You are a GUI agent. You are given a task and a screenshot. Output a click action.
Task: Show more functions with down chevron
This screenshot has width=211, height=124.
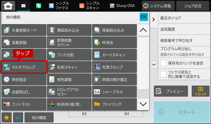click(x=143, y=104)
